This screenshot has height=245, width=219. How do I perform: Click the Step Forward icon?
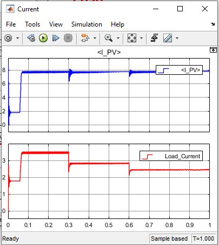tap(56, 38)
